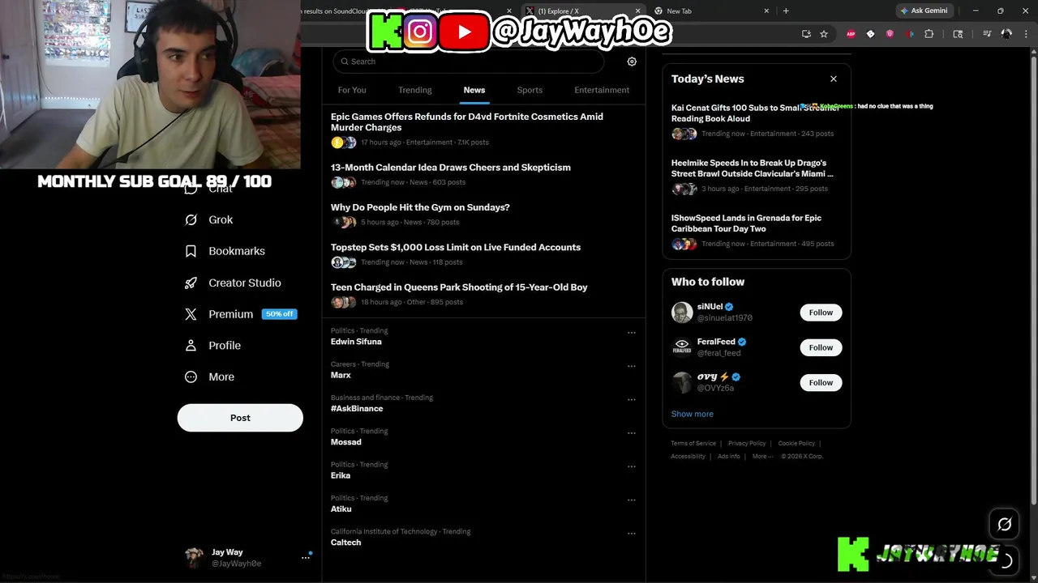This screenshot has width=1038, height=583.
Task: Open Creator Studio rocket icon
Action: [x=191, y=283]
